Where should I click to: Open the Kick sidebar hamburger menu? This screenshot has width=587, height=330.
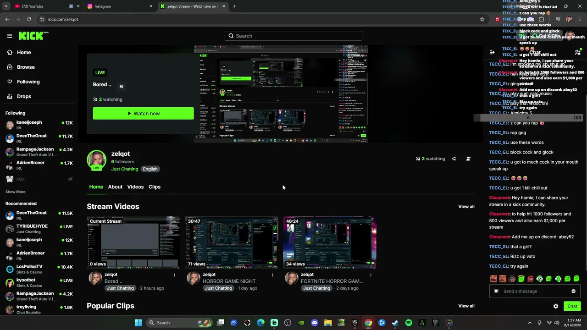(10, 36)
